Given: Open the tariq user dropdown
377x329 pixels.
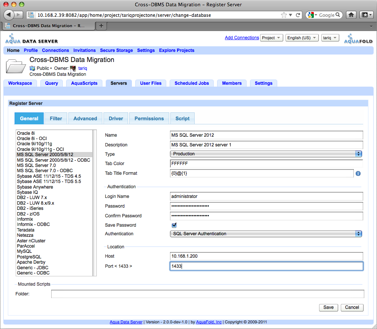Looking at the screenshot, I should click(x=330, y=38).
